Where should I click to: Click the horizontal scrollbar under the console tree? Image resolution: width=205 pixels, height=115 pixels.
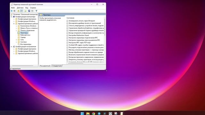click(x=23, y=65)
